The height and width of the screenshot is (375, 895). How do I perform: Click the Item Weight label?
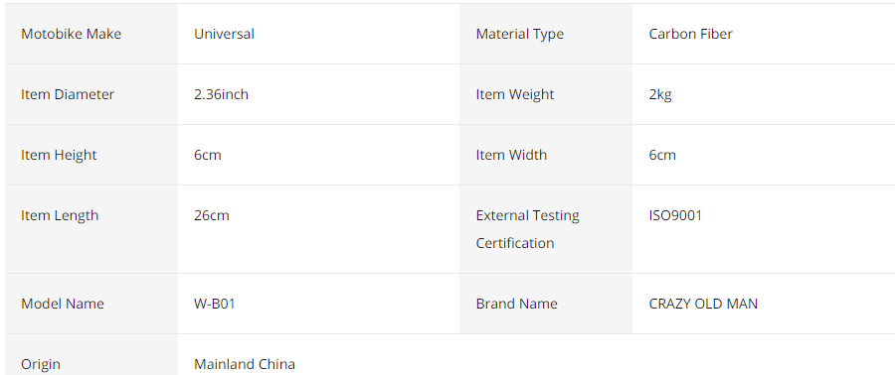(x=515, y=94)
